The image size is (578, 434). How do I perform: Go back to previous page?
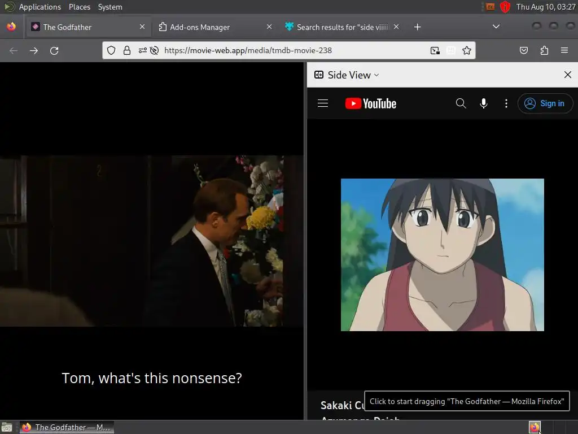pos(14,50)
